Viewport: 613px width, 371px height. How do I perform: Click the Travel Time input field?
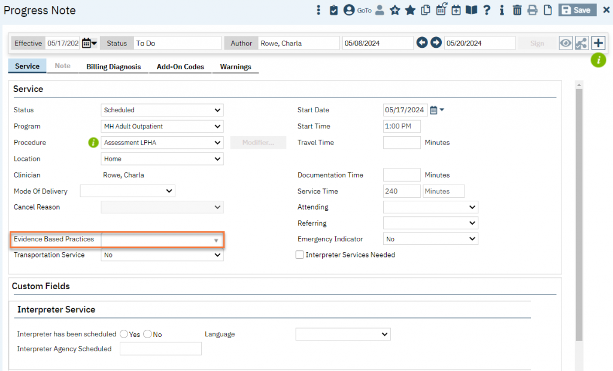click(x=402, y=142)
